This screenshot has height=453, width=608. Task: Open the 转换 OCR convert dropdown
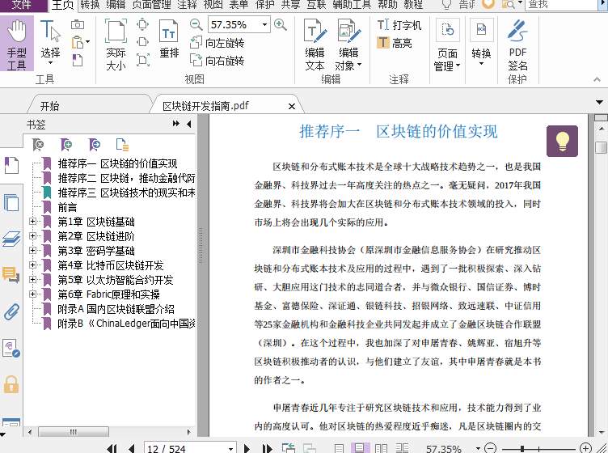[x=481, y=43]
